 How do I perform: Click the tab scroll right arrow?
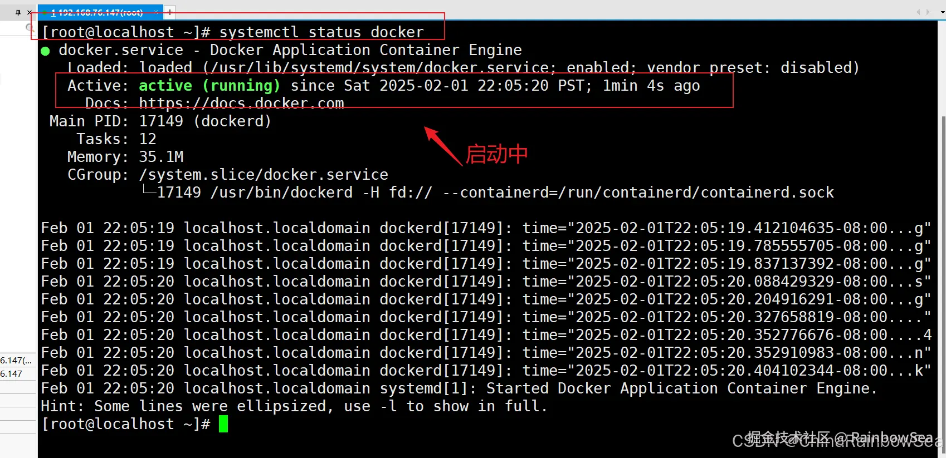(x=928, y=12)
